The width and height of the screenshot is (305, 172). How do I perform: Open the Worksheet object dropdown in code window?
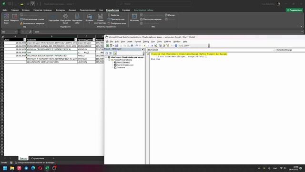pyautogui.click(x=274, y=50)
